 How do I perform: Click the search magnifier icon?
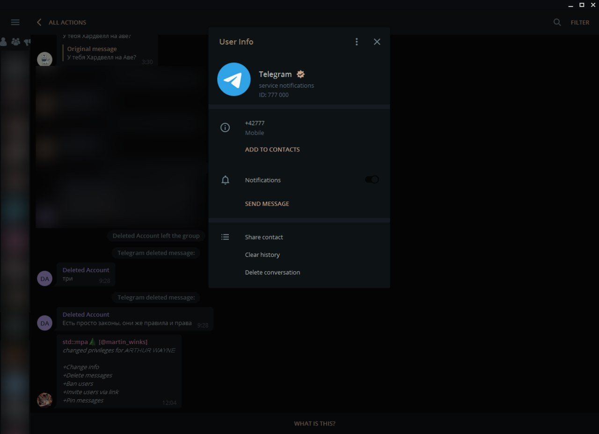point(557,22)
